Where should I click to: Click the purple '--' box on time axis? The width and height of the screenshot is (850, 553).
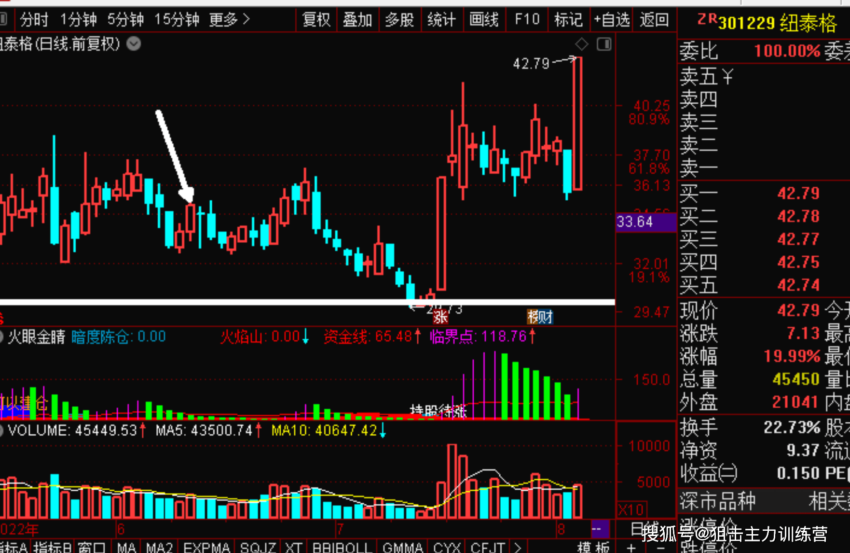597,529
